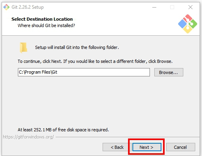Click the 'To continue, click Next' instruction
202x156 pixels.
(x=95, y=61)
